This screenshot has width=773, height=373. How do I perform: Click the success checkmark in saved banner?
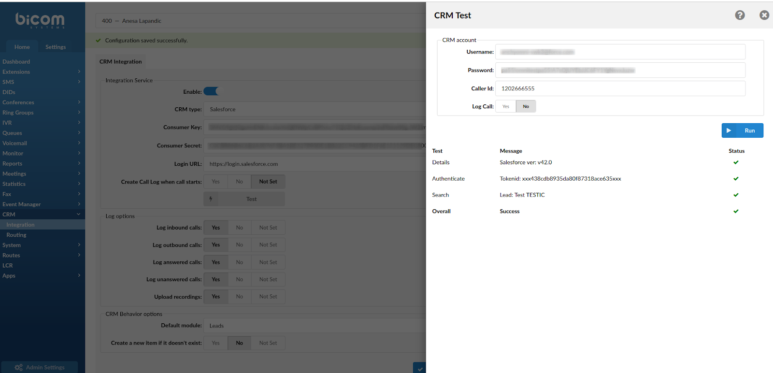tap(98, 41)
